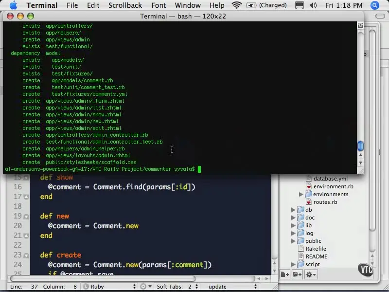Click the Terminal split-pane icon
This screenshot has width=389, height=292.
pyautogui.click(x=360, y=25)
